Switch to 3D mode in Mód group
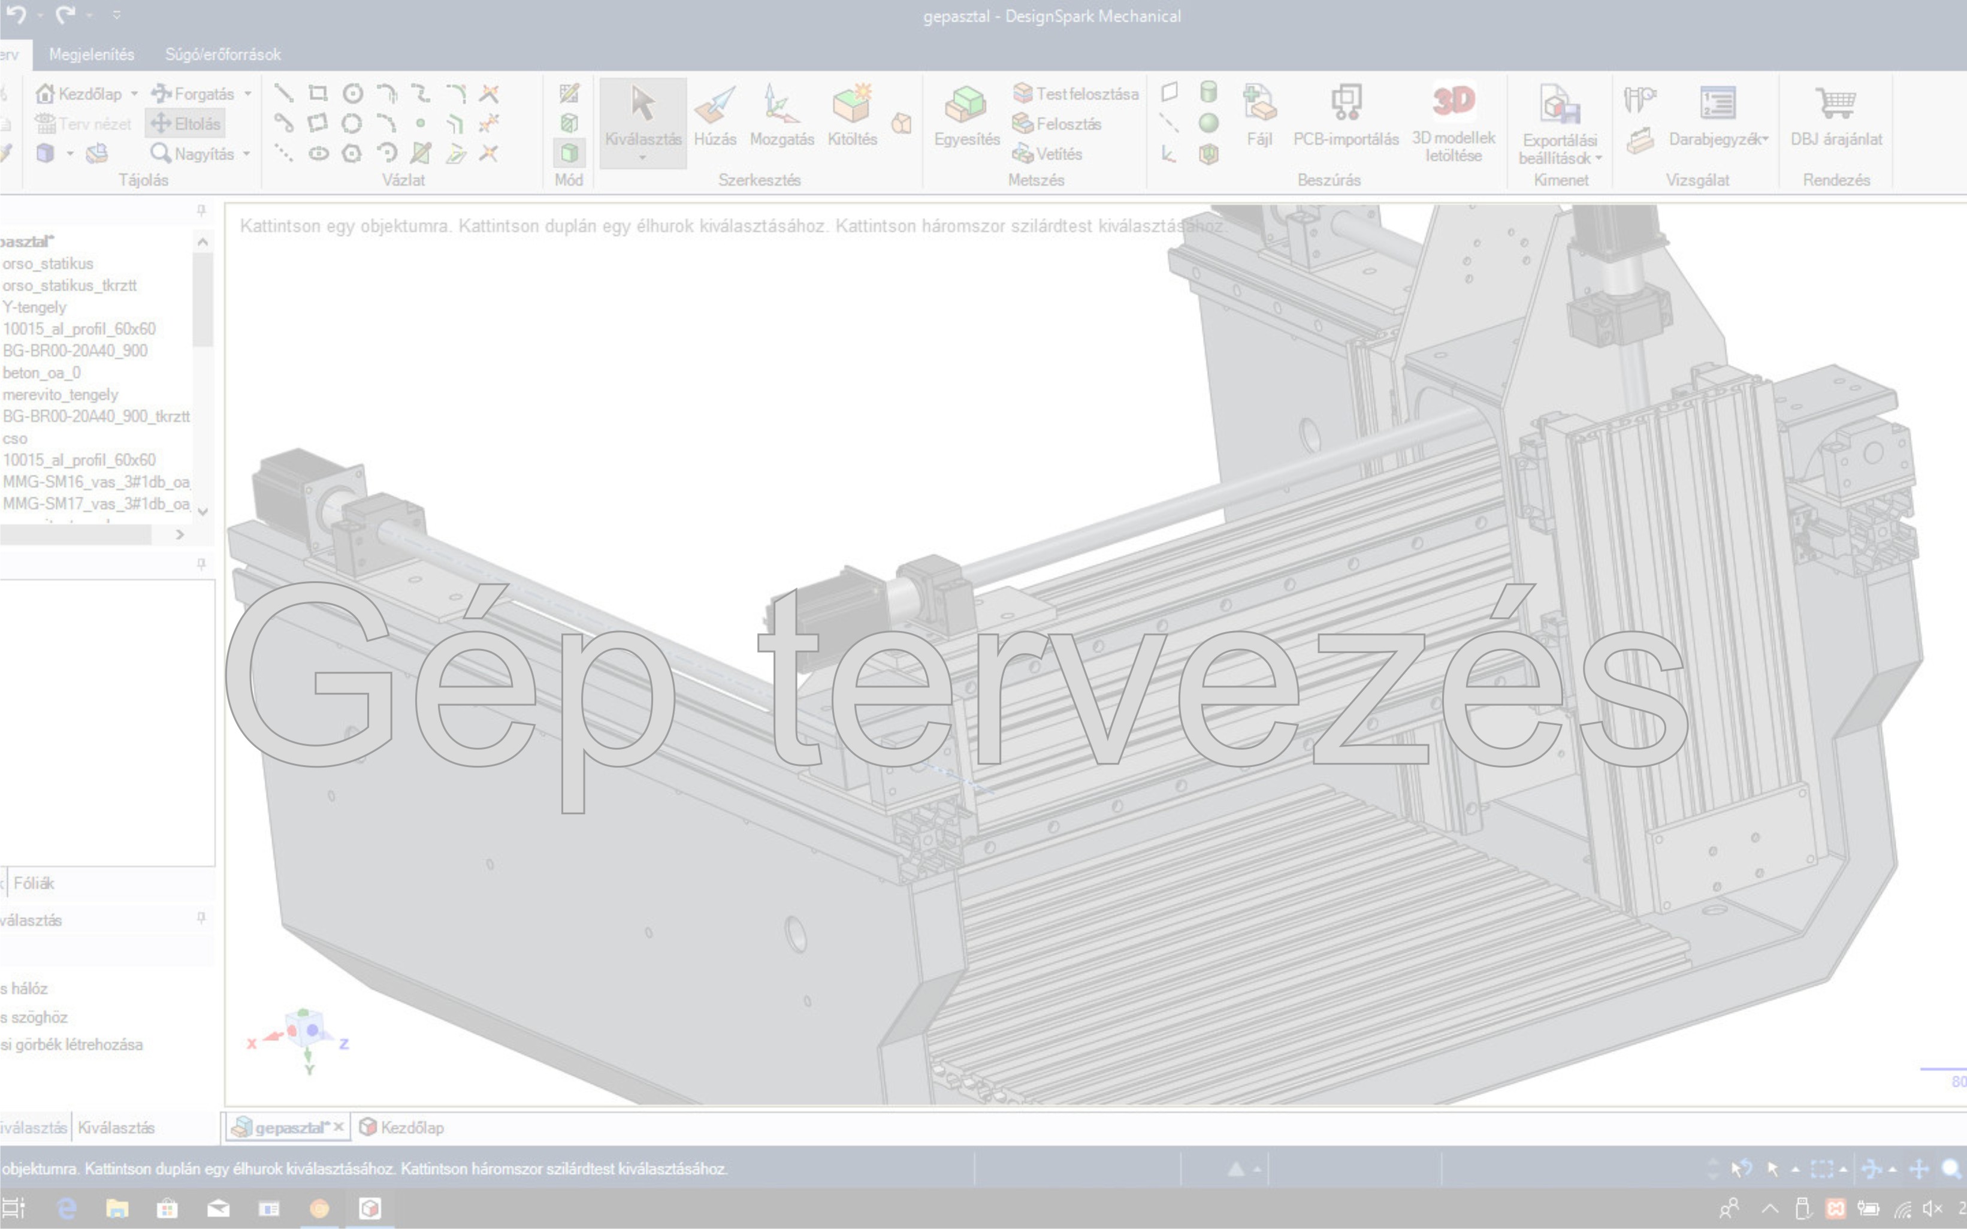The image size is (1967, 1229). [x=569, y=153]
